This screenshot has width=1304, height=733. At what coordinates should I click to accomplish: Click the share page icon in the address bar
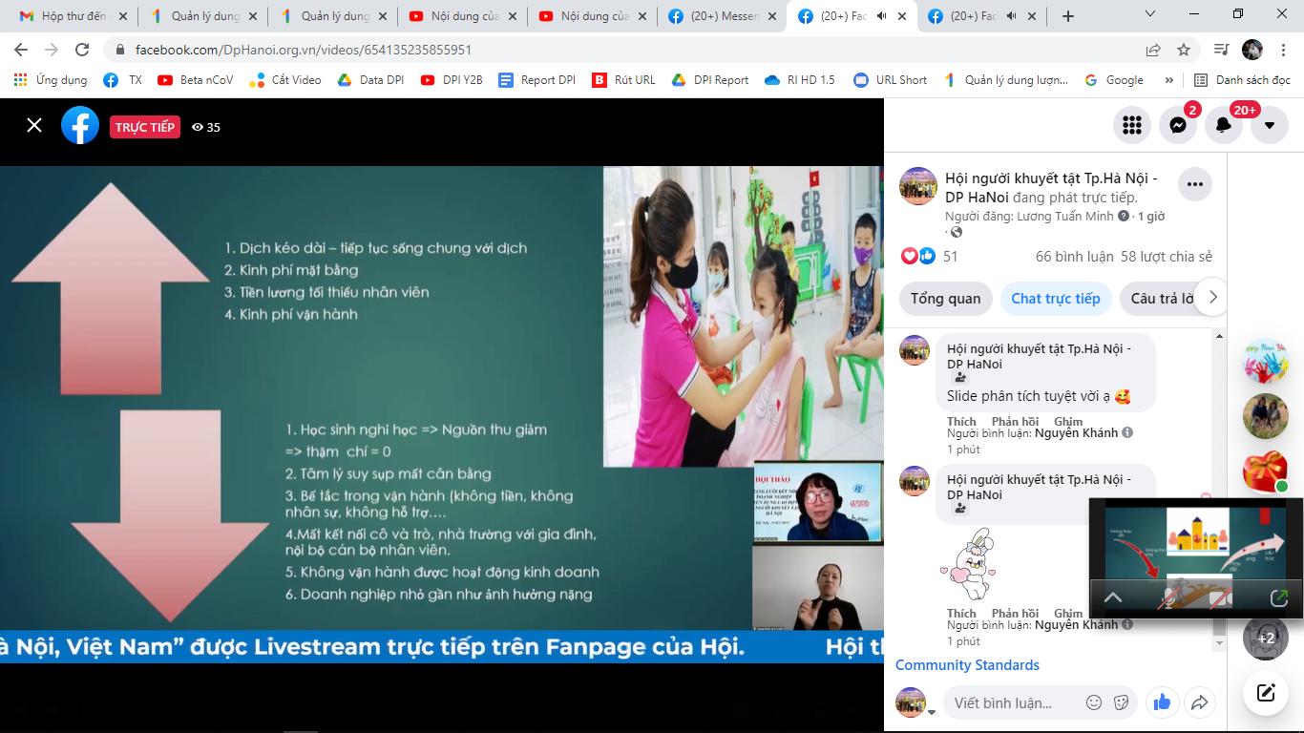pyautogui.click(x=1153, y=50)
